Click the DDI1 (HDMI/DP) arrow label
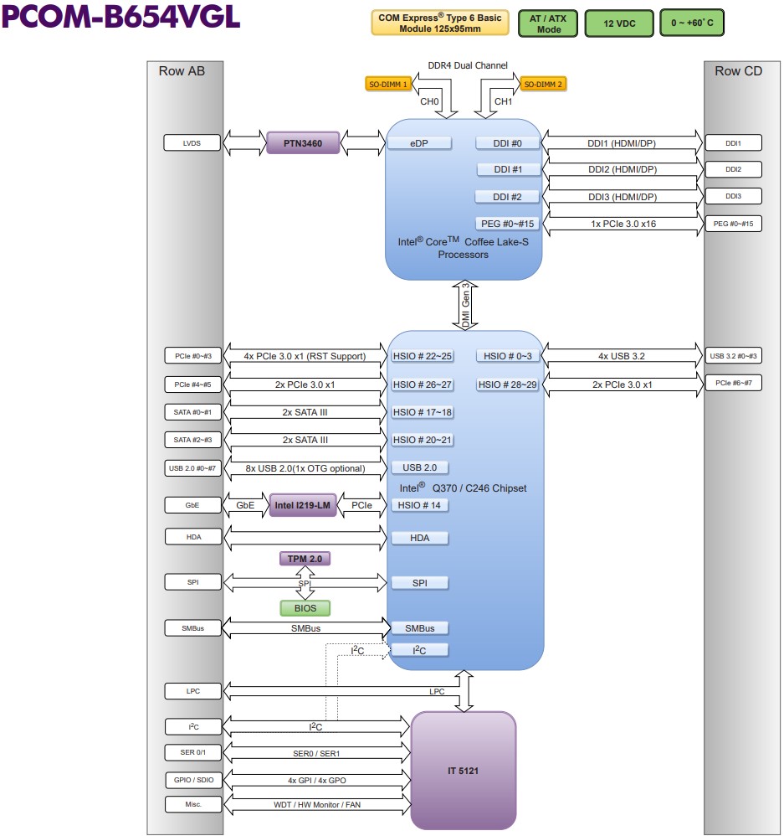Screen dimensions: 784x836 [x=622, y=143]
